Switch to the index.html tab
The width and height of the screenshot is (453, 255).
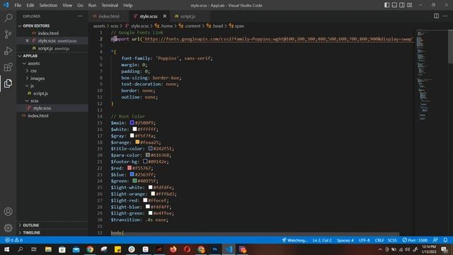click(108, 16)
